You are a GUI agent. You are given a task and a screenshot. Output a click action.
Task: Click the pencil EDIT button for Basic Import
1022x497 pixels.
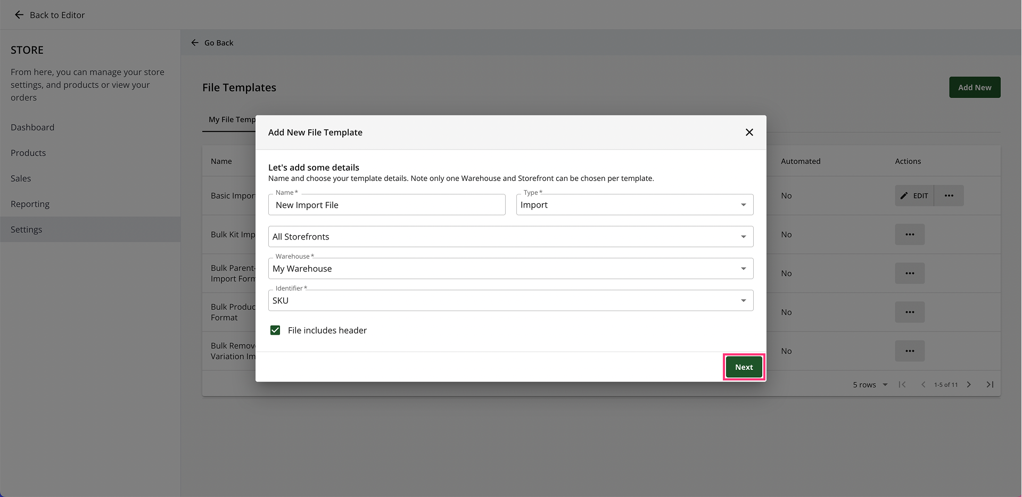coord(914,196)
